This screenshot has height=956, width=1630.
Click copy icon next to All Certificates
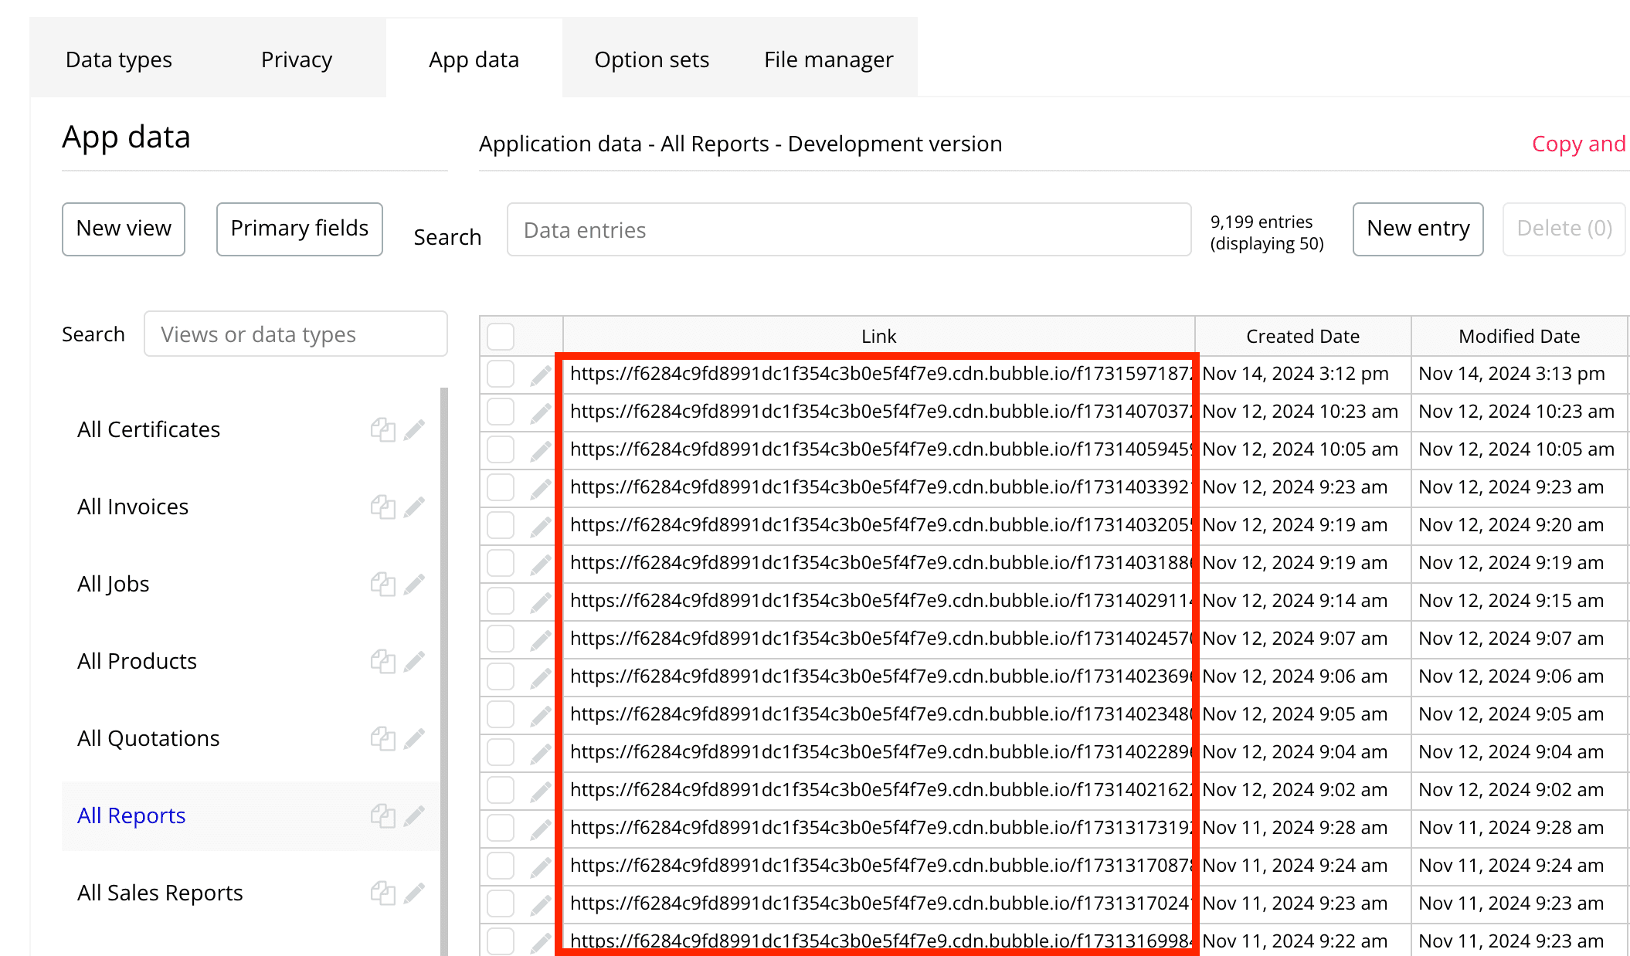click(382, 429)
